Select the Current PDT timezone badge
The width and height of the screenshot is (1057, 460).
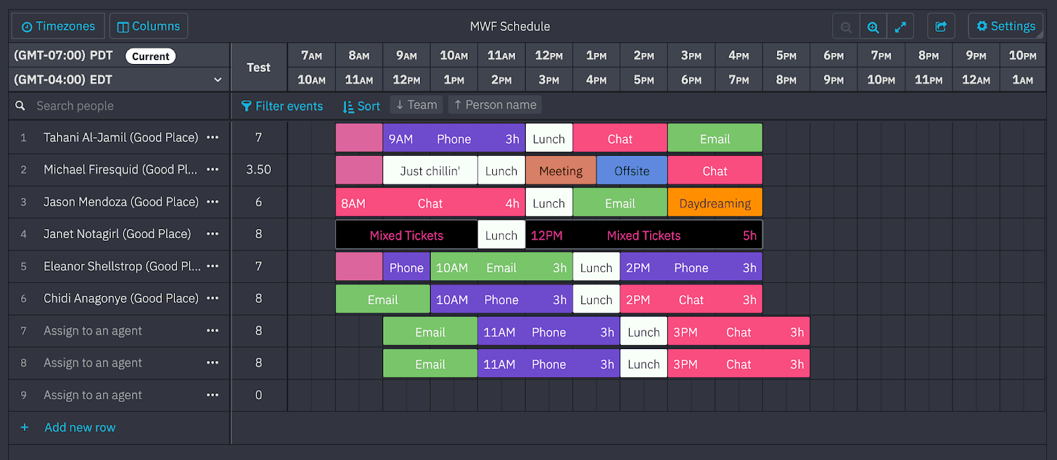(x=151, y=56)
